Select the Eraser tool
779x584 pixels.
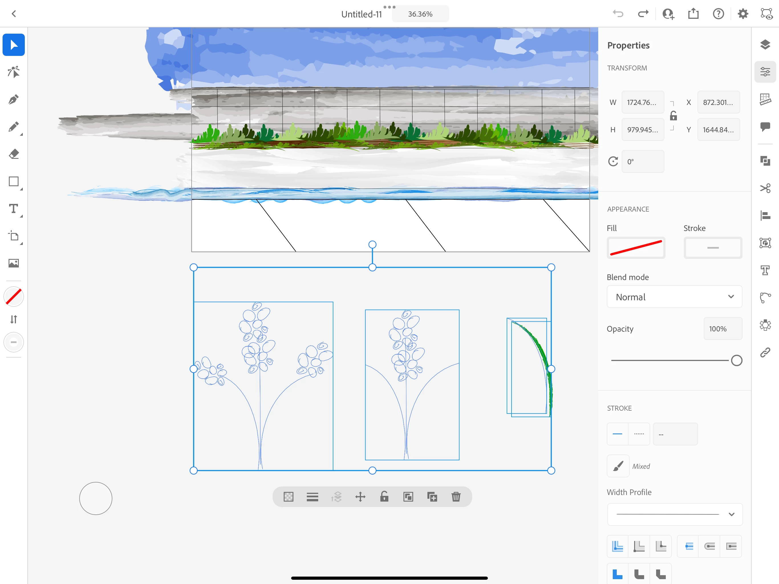tap(13, 154)
